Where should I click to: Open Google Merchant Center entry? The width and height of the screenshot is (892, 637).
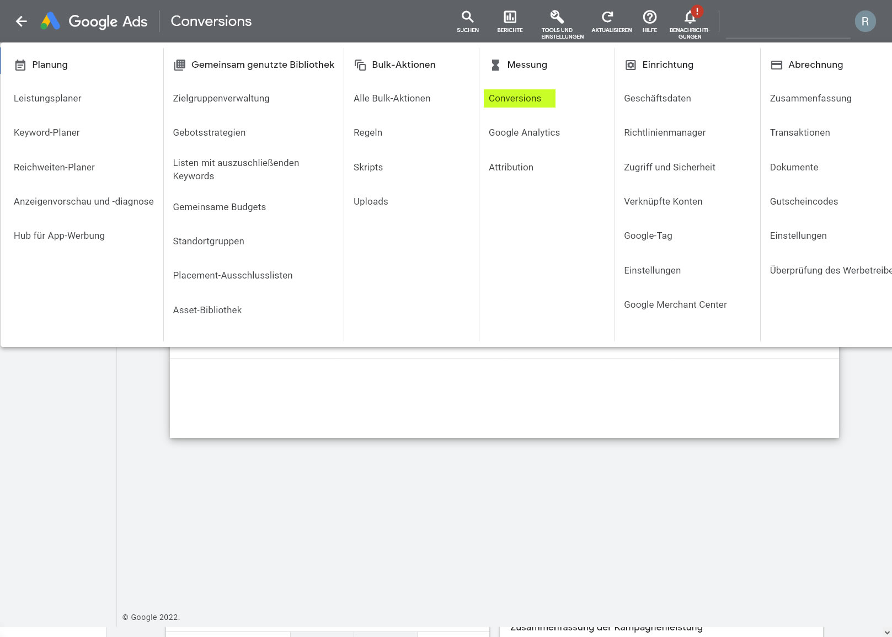pyautogui.click(x=675, y=304)
